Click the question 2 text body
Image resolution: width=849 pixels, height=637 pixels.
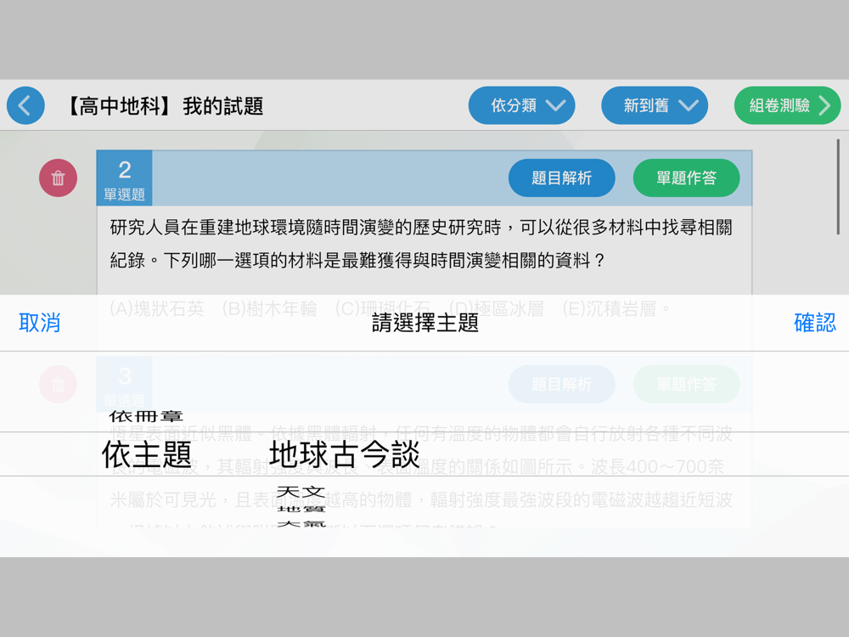point(421,243)
